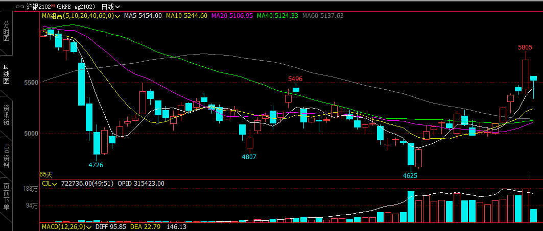Click the MA5 5454.00 value

click(143, 16)
